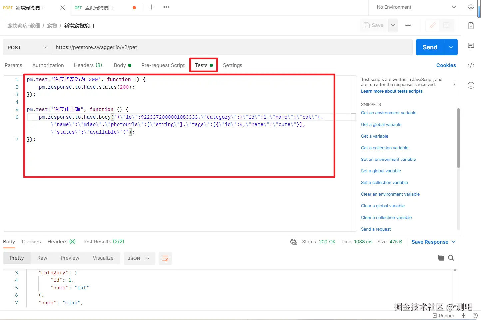Click the network globe icon near Status
This screenshot has width=481, height=320.
point(294,242)
